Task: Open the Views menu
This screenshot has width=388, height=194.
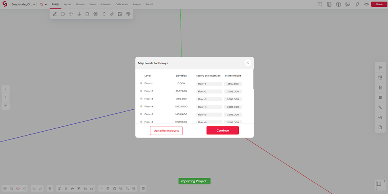Action: tap(93, 4)
